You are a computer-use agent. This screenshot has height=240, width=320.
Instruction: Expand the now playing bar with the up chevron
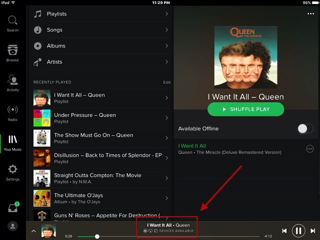33,231
